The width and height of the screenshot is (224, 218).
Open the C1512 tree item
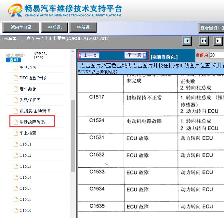(25, 155)
